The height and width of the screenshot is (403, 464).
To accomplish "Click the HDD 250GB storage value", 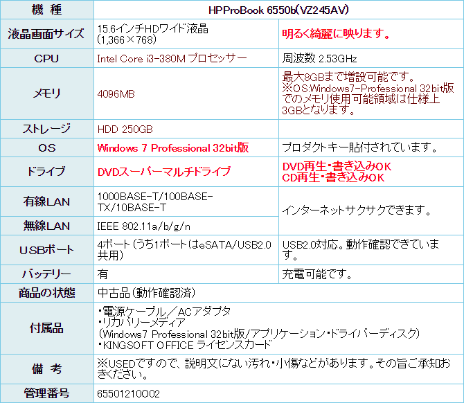I will (x=125, y=129).
